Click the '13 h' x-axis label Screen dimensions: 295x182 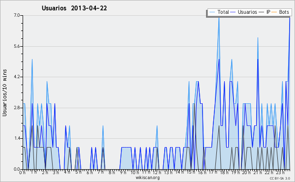(168, 173)
